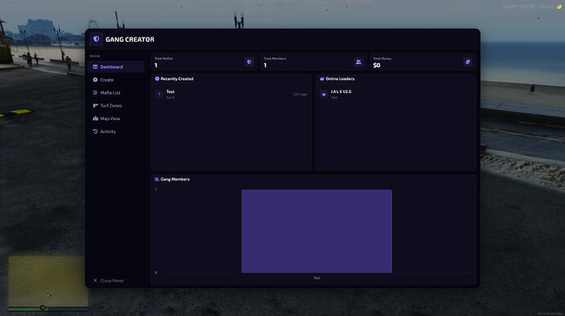This screenshot has height=316, width=565.
Task: Click the Online Leaders heading
Action: (x=340, y=78)
